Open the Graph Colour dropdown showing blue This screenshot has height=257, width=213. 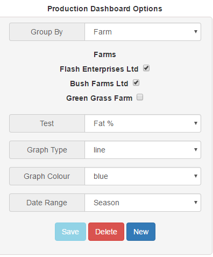143,176
